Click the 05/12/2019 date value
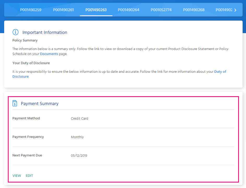The image size is (246, 188). point(79,156)
